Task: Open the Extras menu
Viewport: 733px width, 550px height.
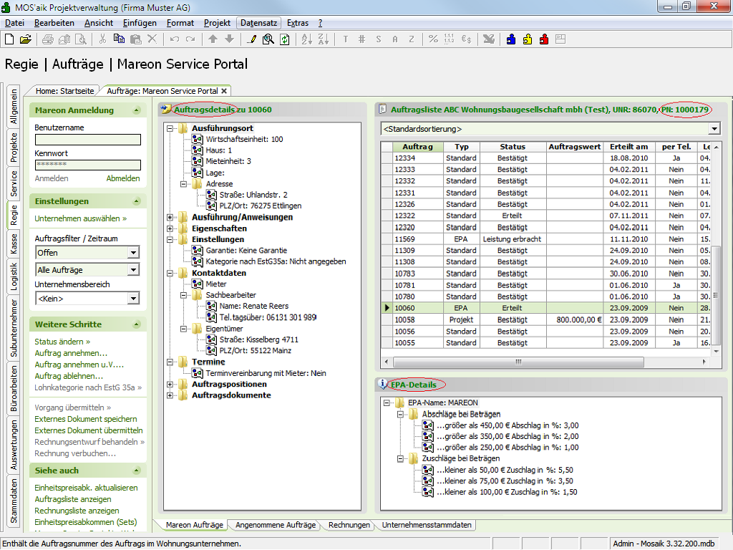Action: click(x=298, y=23)
